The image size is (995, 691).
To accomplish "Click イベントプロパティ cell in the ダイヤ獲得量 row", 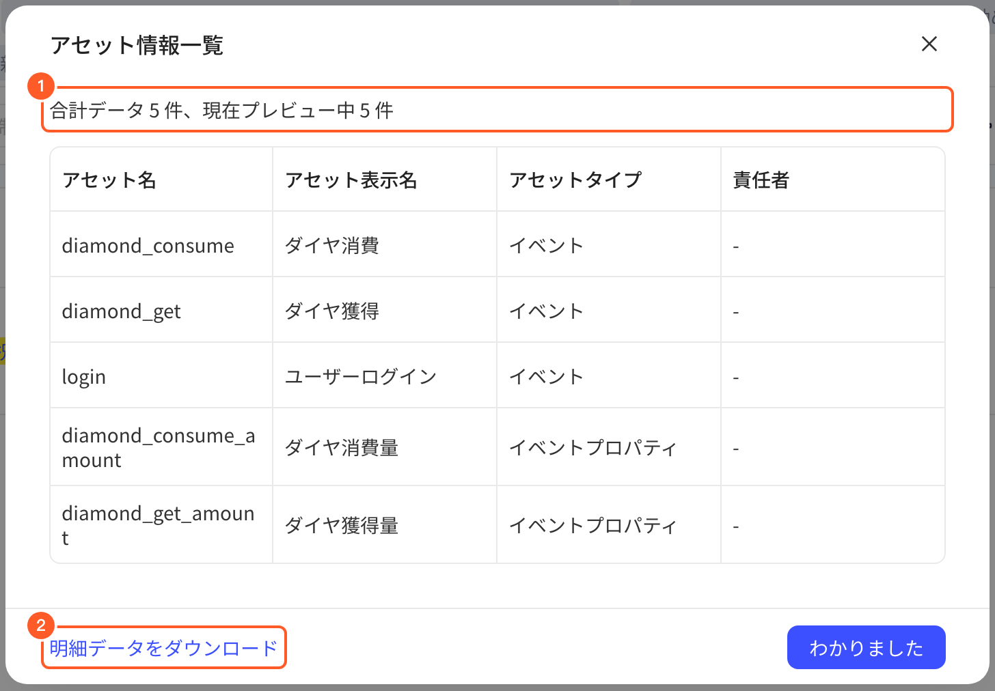I will pos(609,525).
